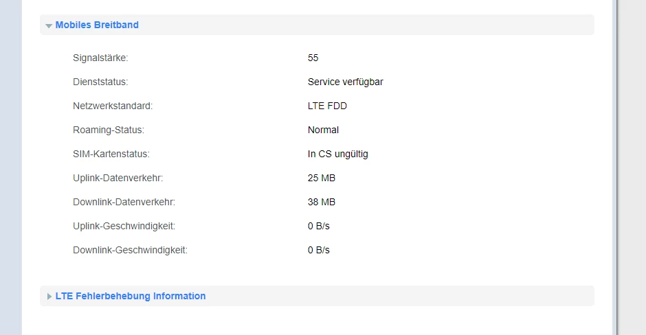The image size is (646, 335).
Task: Expand the LTE Fehlerbehebung Information arrow
Action: tap(49, 297)
